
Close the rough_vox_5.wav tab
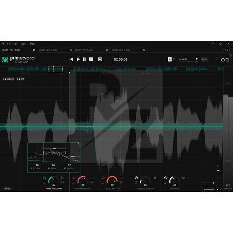click(107, 50)
